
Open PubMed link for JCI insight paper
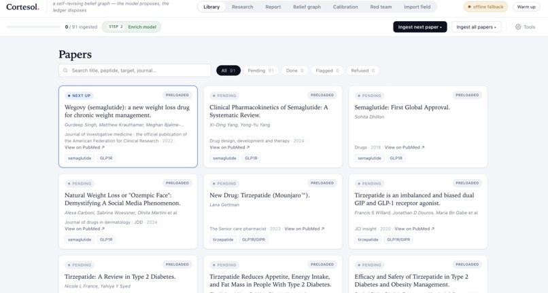pyautogui.click(x=415, y=229)
